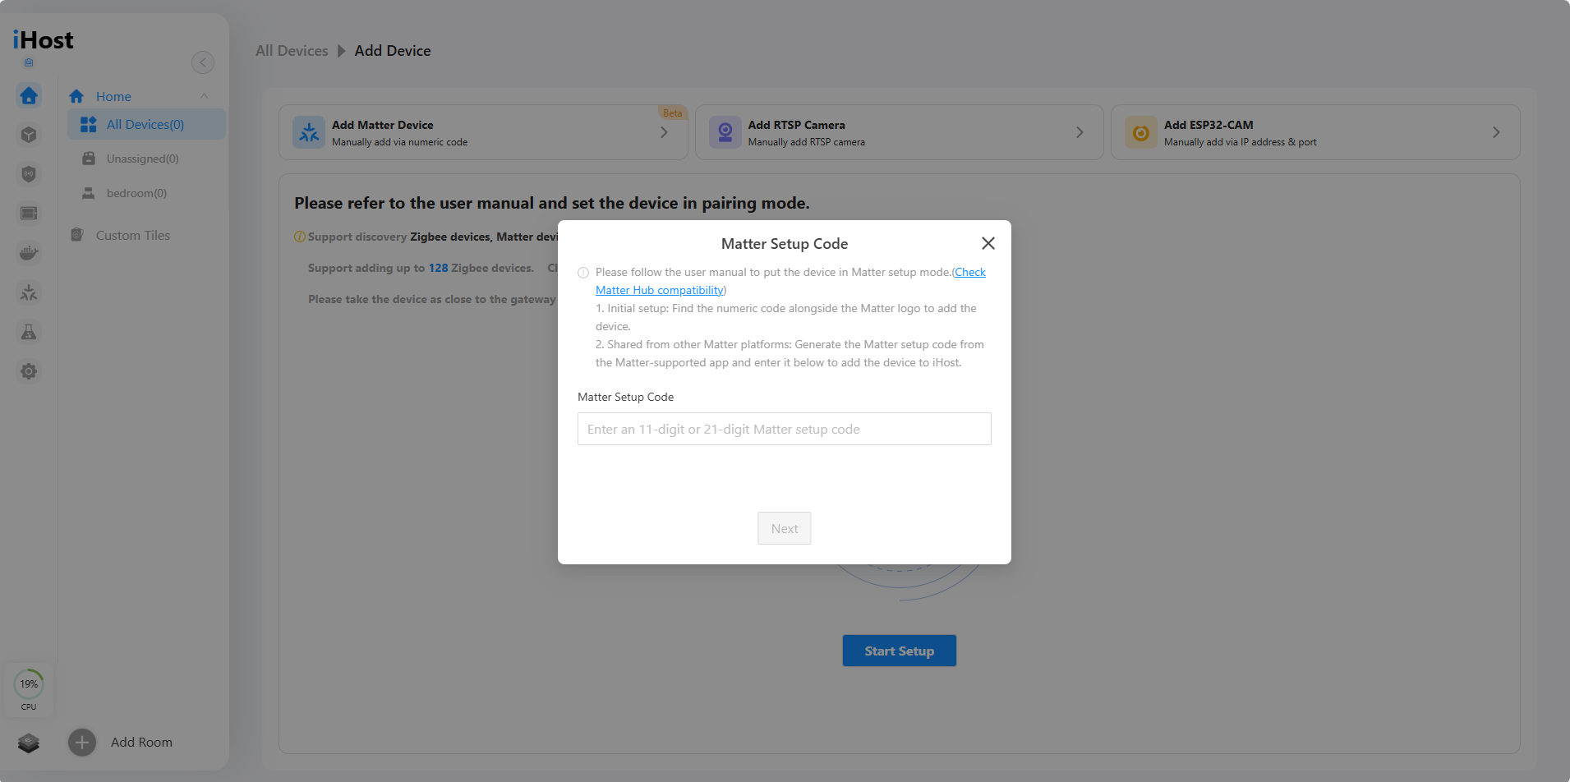Switch to All Devices(0) in the sidebar
The width and height of the screenshot is (1570, 782).
(x=145, y=124)
